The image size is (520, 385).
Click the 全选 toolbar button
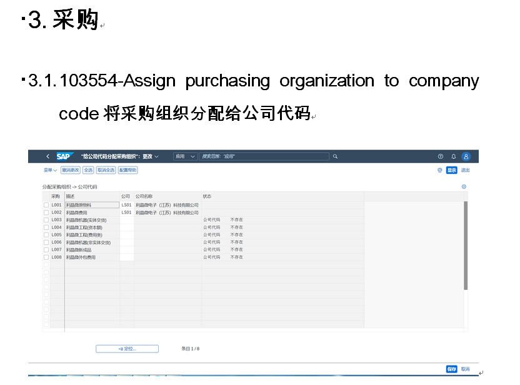(x=88, y=170)
